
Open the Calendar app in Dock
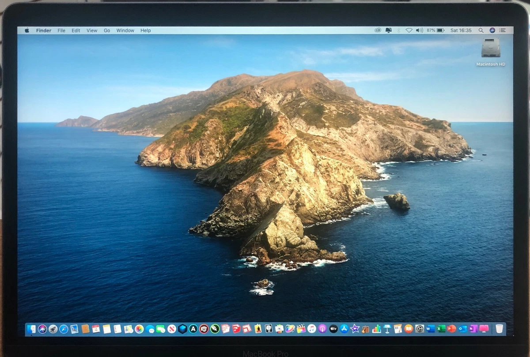tap(96, 329)
